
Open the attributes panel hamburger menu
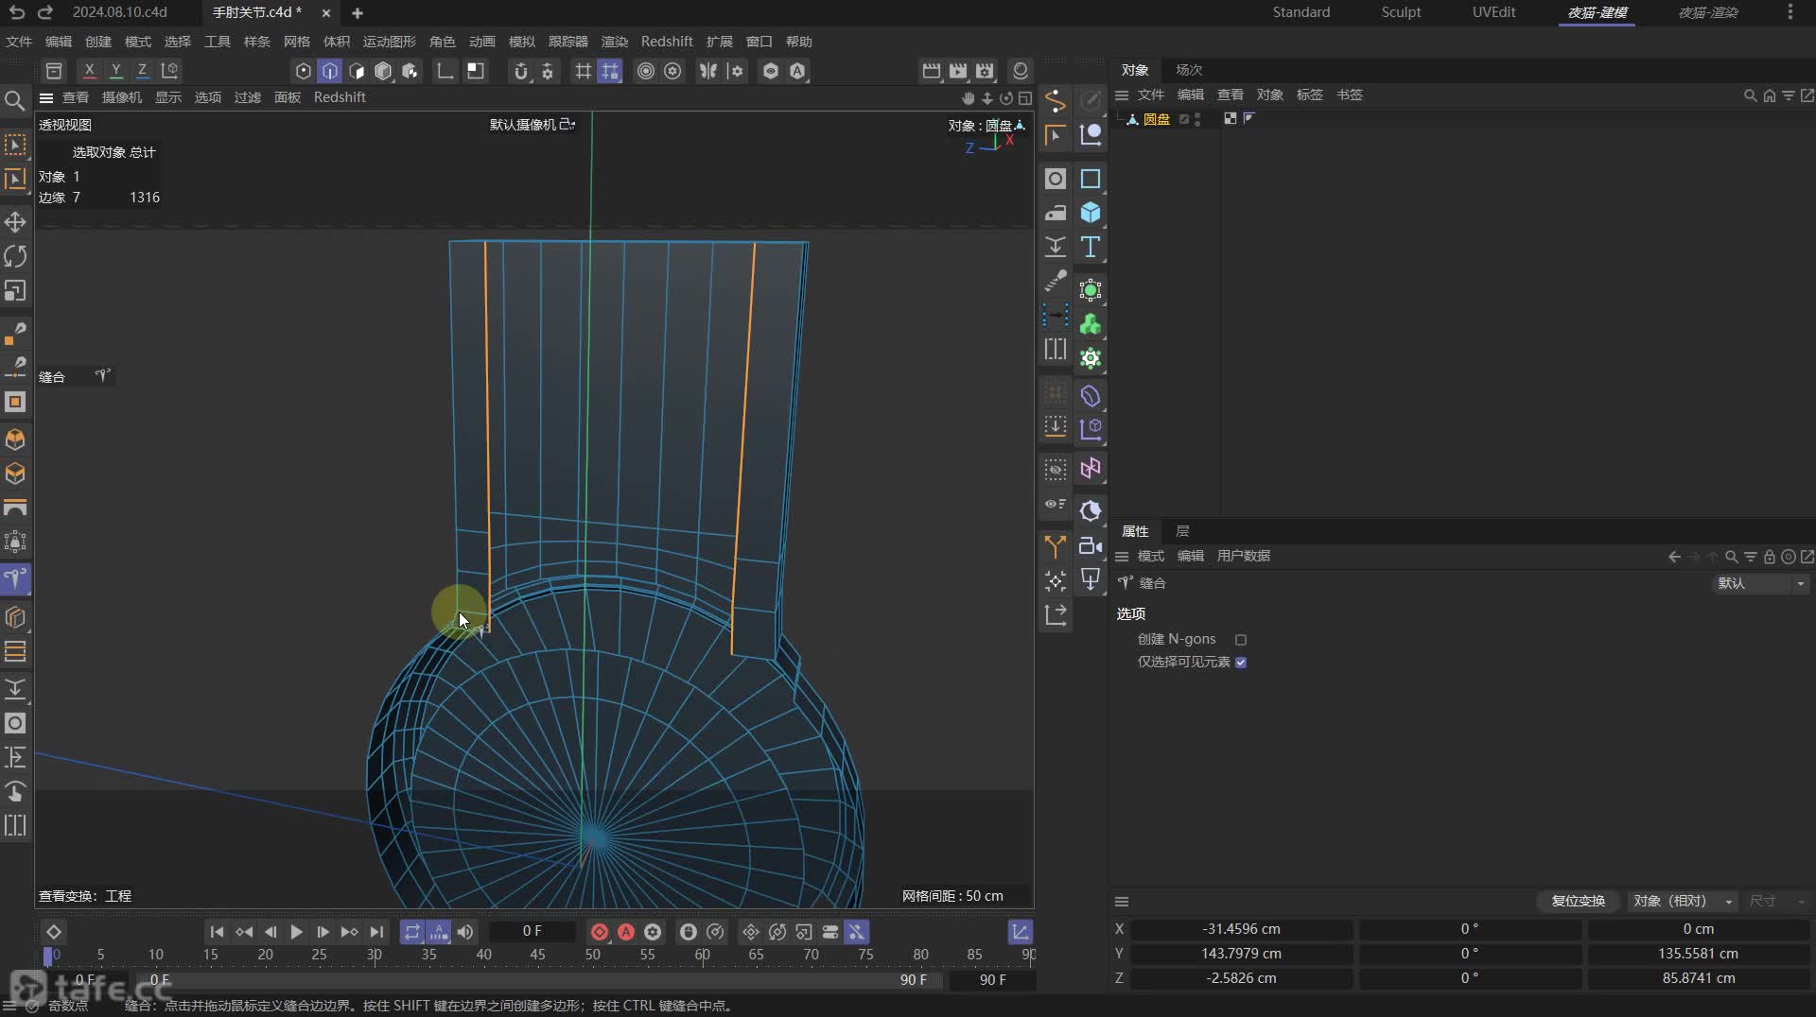1122,556
